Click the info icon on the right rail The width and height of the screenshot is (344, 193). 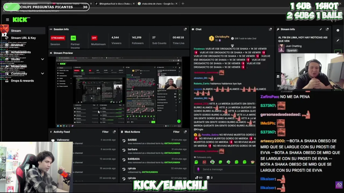pos(338,31)
